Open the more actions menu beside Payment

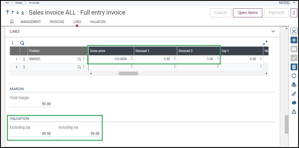click(x=294, y=13)
